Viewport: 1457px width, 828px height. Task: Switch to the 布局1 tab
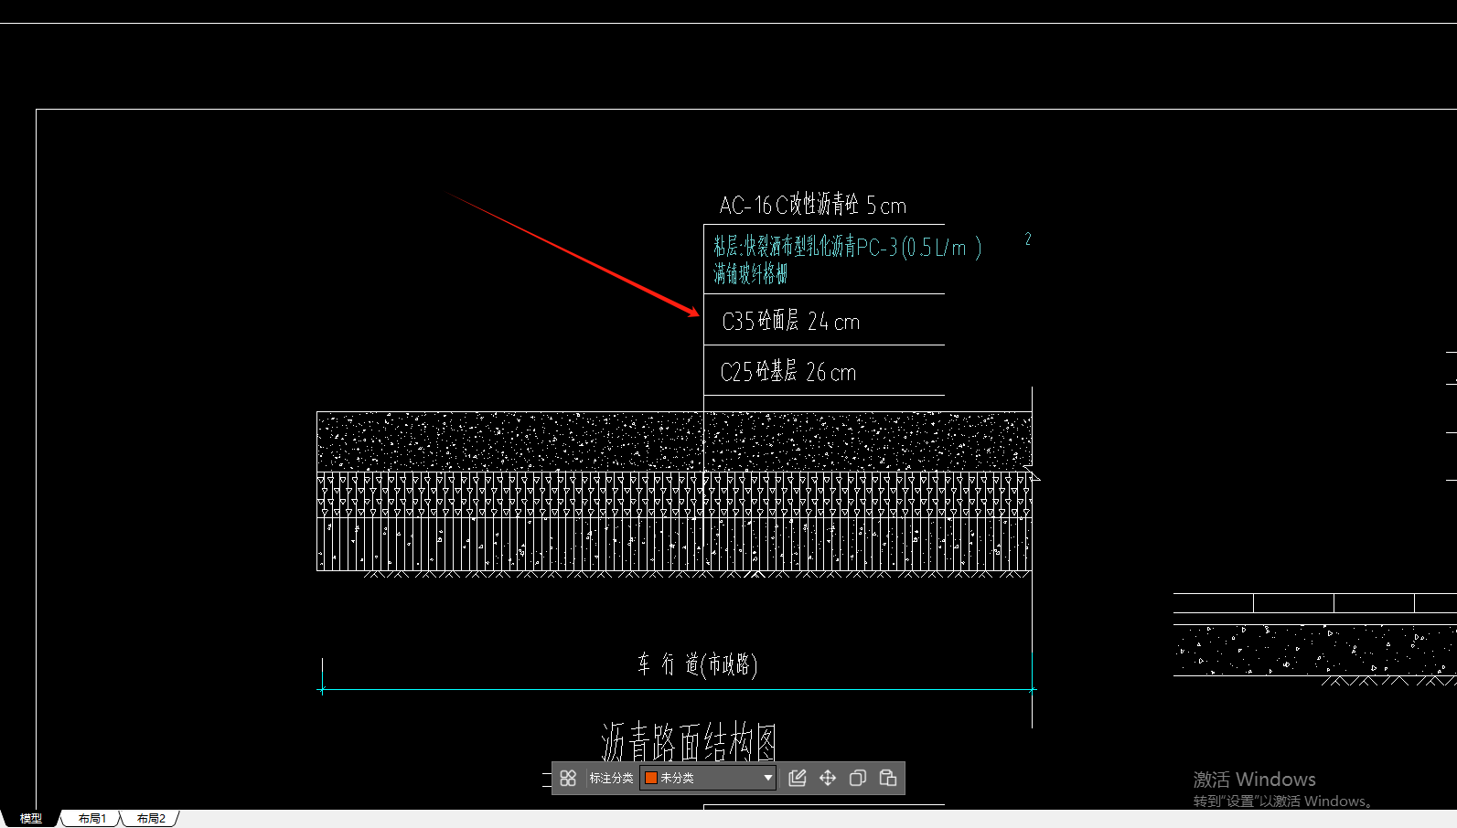click(x=92, y=818)
